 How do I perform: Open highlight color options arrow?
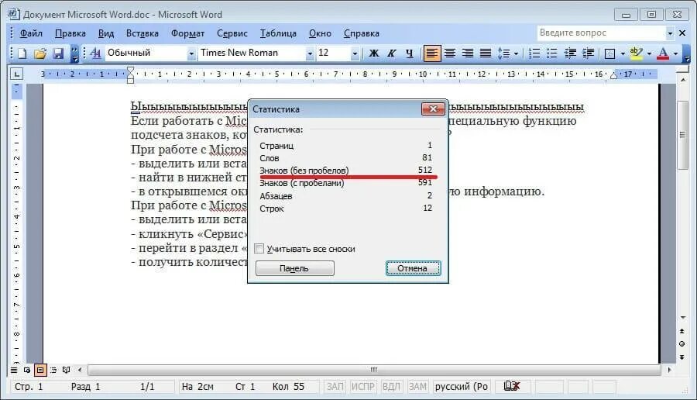(649, 53)
